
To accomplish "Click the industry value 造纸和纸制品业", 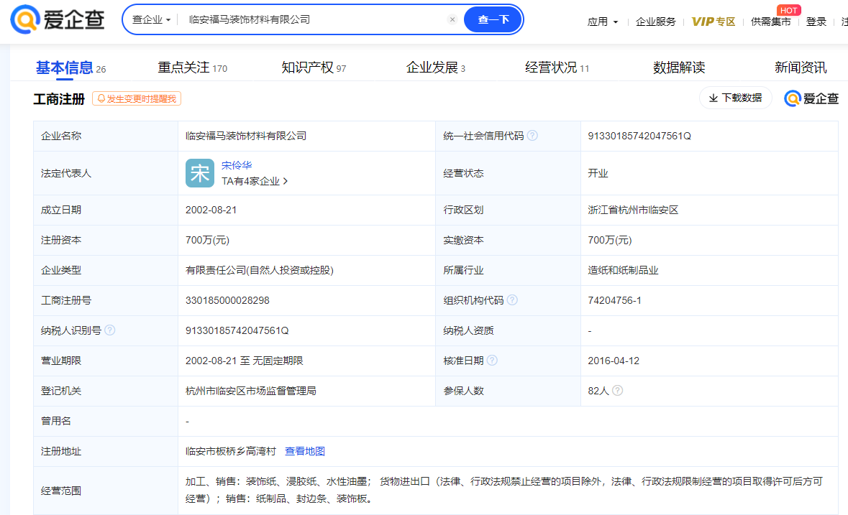I will (623, 271).
